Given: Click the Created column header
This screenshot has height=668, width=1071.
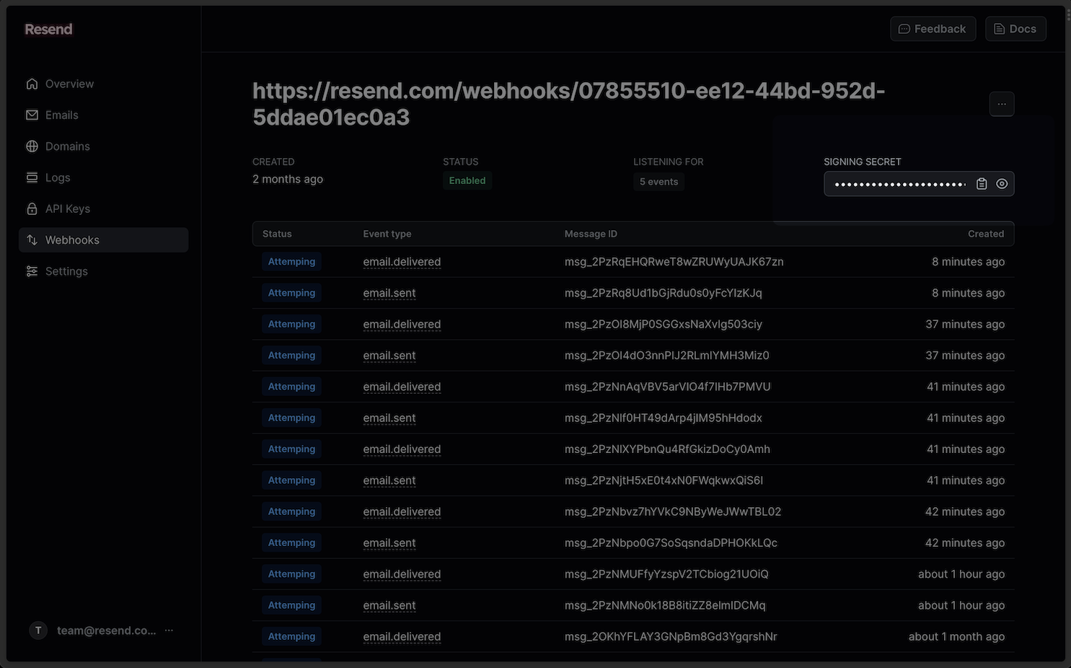Looking at the screenshot, I should click(986, 234).
